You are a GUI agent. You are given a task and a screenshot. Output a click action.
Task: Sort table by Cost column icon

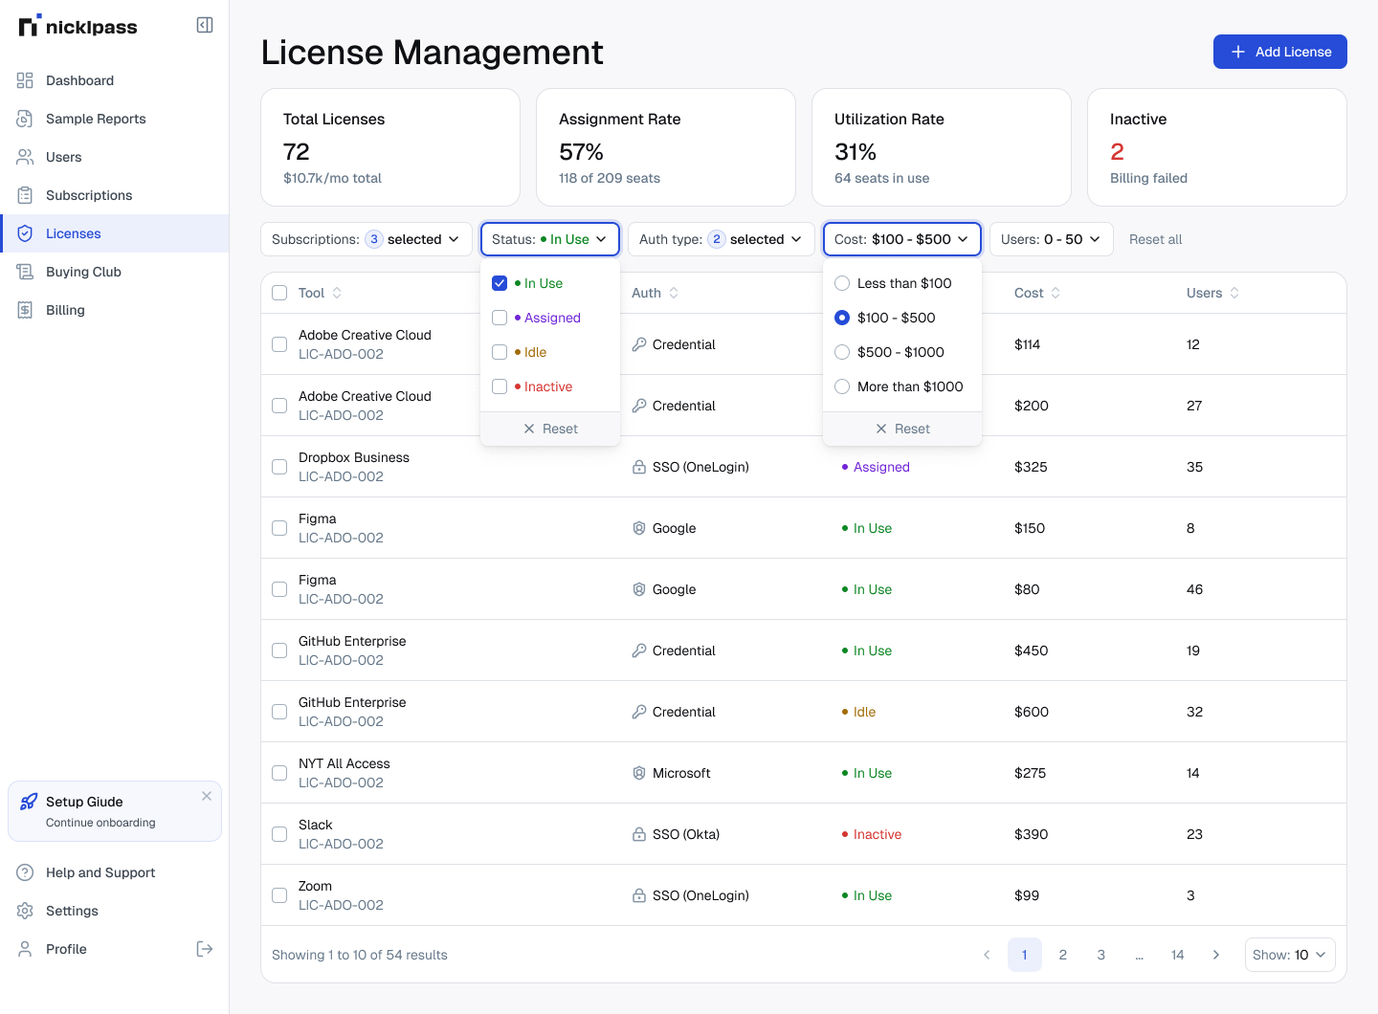point(1056,293)
